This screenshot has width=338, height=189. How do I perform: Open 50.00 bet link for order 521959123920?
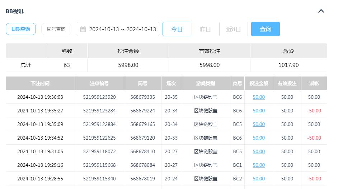[259, 97]
